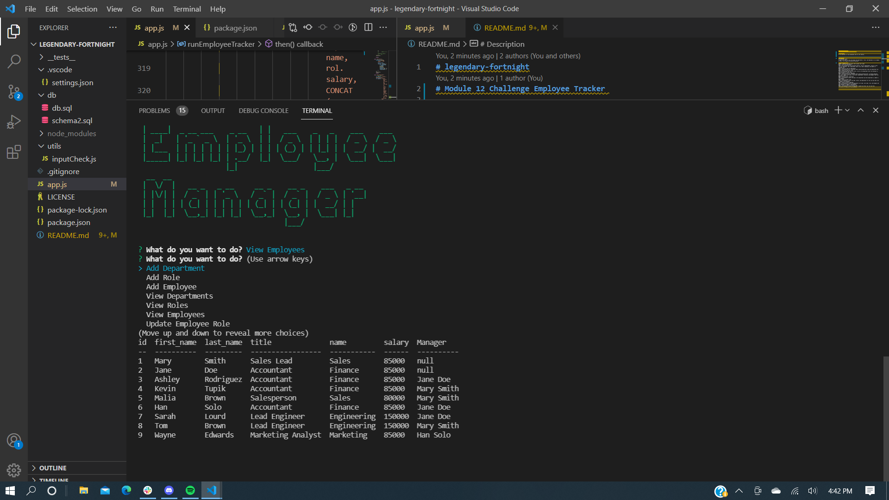The height and width of the screenshot is (500, 889).
Task: Expand the node_modules folder
Action: click(x=72, y=133)
